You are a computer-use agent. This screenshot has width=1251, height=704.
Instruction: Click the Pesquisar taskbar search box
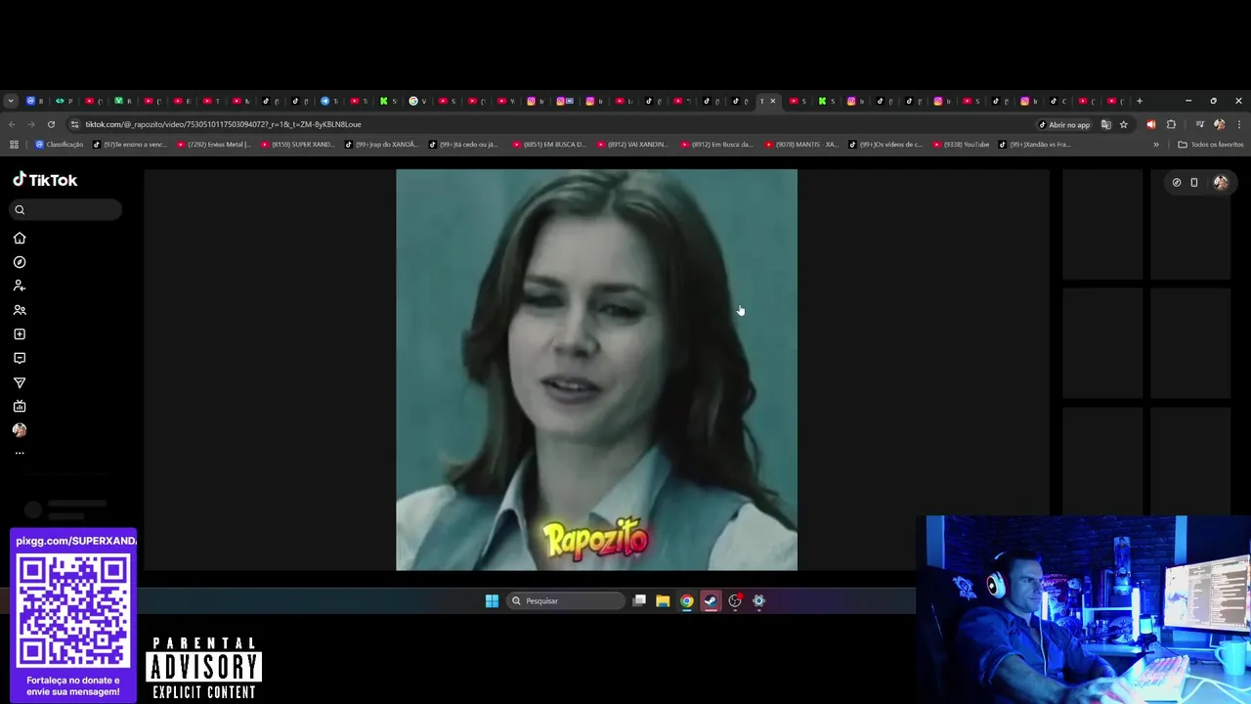pyautogui.click(x=567, y=601)
